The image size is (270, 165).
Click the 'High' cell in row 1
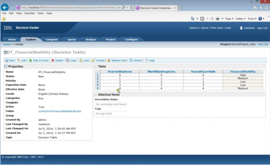(x=243, y=75)
